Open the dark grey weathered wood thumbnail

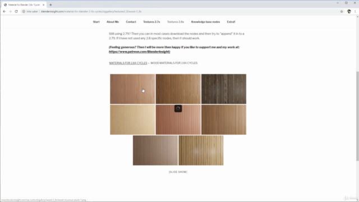[224, 89]
